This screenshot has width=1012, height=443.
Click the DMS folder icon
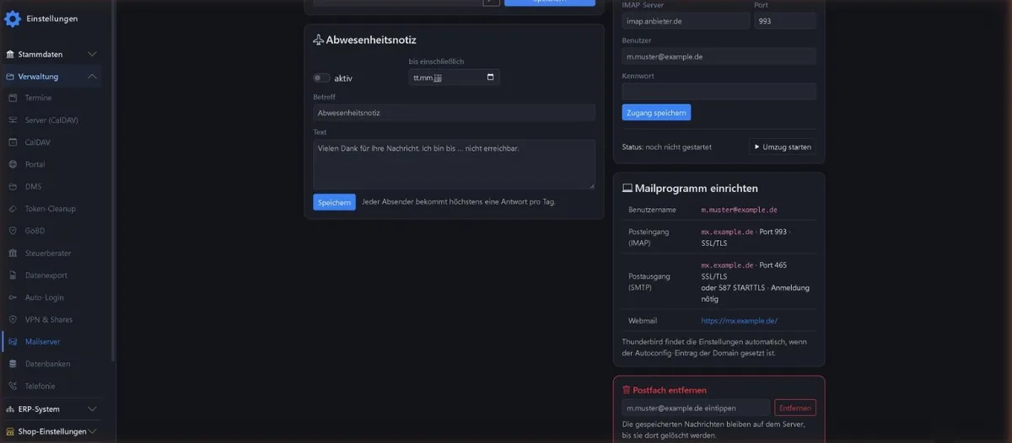13,187
